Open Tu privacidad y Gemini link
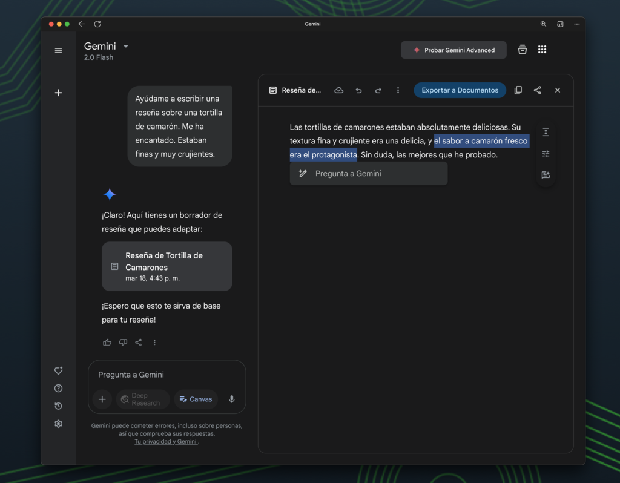The image size is (620, 483). [x=166, y=441]
